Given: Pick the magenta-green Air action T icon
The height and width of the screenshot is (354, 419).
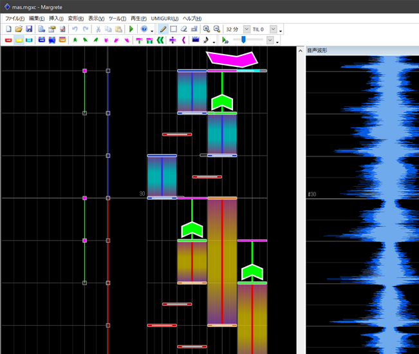Looking at the screenshot, I should click(139, 40).
